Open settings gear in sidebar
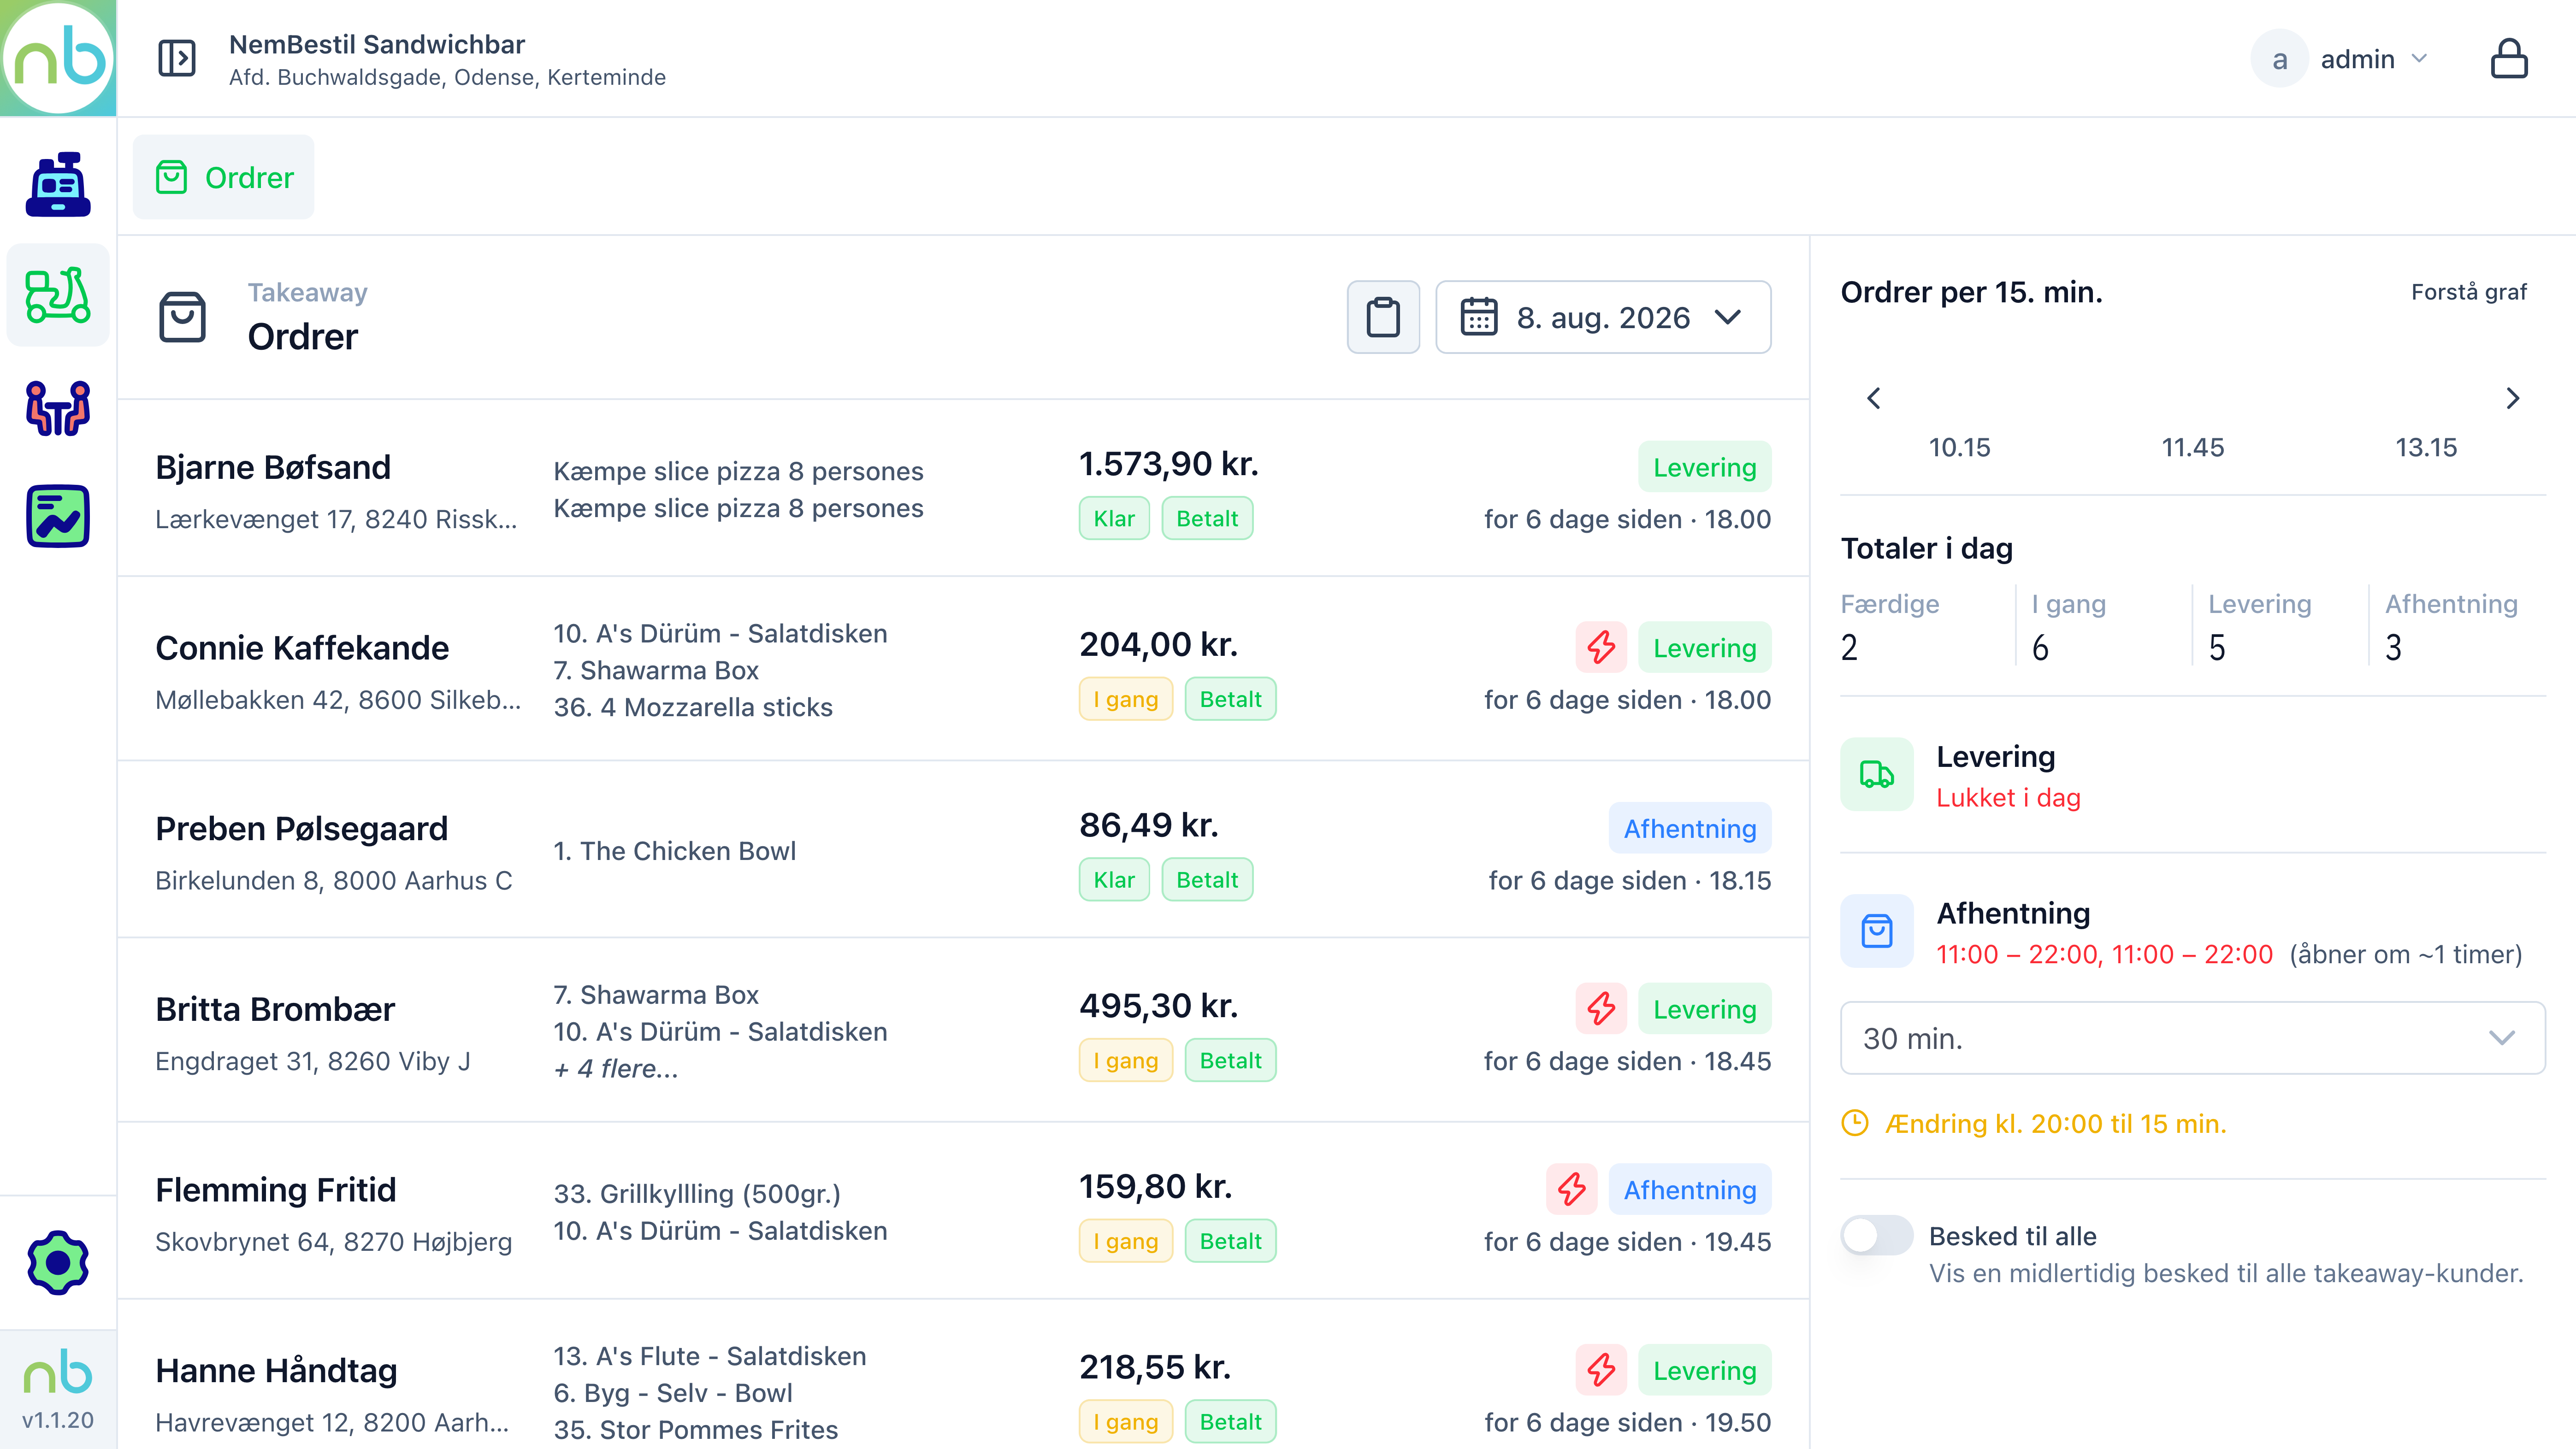This screenshot has height=1449, width=2576. click(x=58, y=1262)
